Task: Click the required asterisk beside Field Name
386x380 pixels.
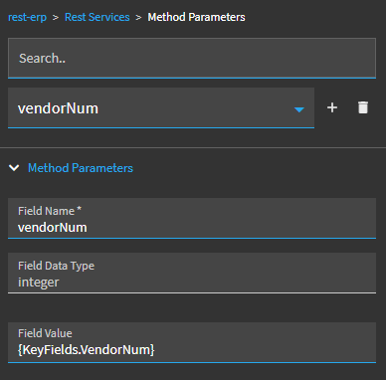Action: (79, 209)
